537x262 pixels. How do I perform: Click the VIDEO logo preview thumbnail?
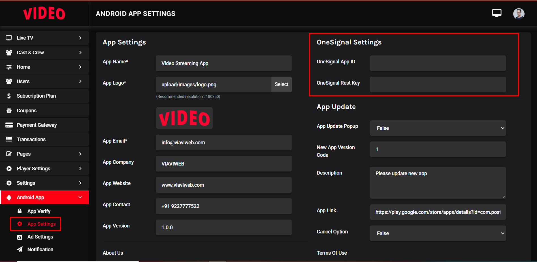[184, 118]
